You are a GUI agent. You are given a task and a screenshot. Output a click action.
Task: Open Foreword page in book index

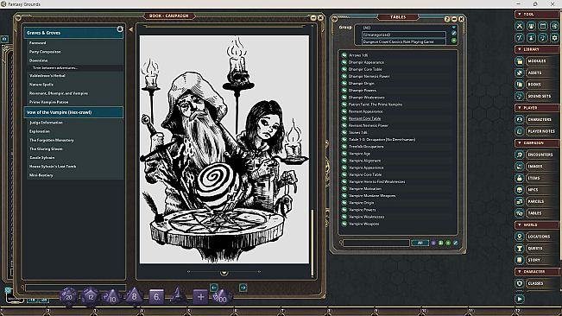[x=37, y=42]
